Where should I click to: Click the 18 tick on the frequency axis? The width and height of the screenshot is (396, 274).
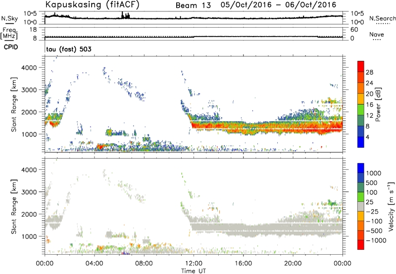33,30
